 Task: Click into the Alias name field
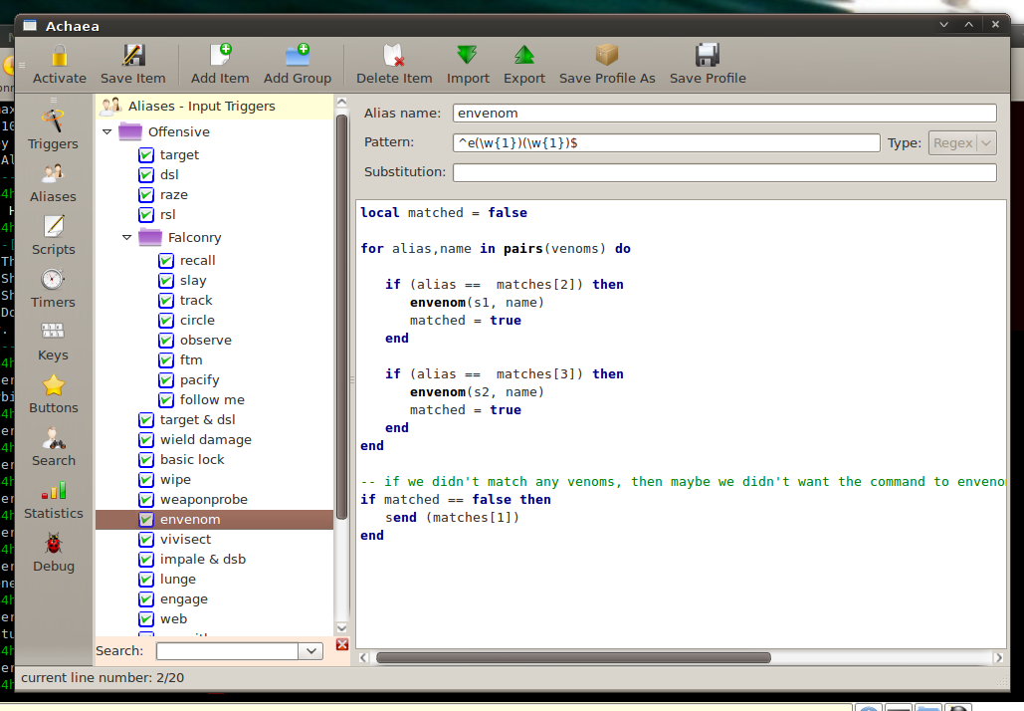click(724, 114)
